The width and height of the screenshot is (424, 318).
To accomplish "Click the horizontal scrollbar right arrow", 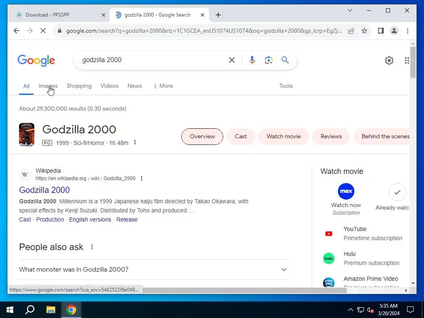I will (x=406, y=290).
